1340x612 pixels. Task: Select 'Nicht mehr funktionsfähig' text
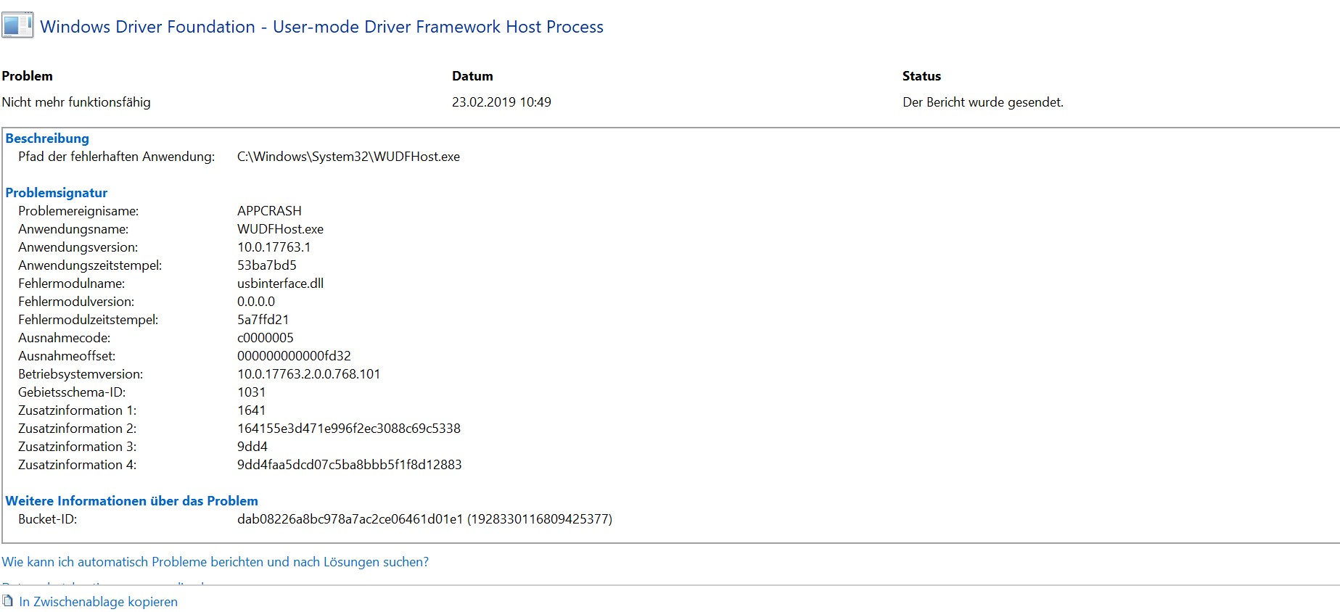click(76, 102)
